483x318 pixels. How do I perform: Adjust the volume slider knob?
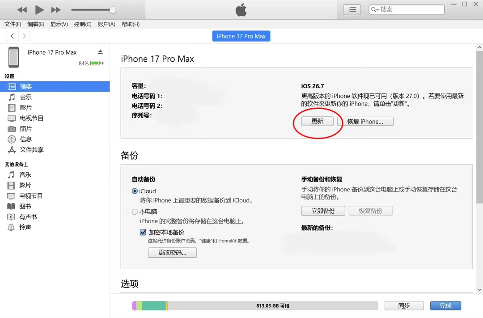tap(113, 10)
